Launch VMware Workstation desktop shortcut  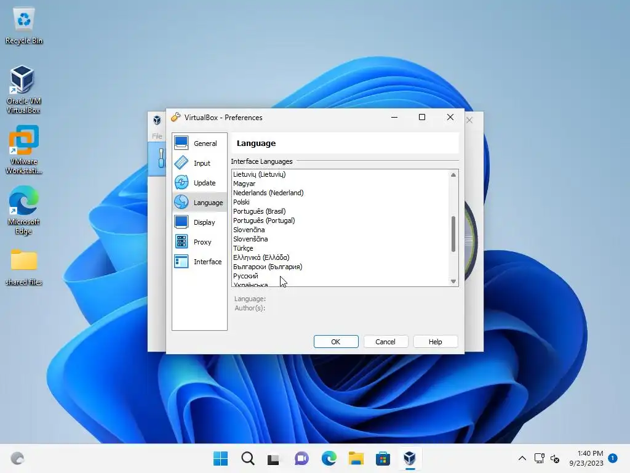(x=24, y=150)
